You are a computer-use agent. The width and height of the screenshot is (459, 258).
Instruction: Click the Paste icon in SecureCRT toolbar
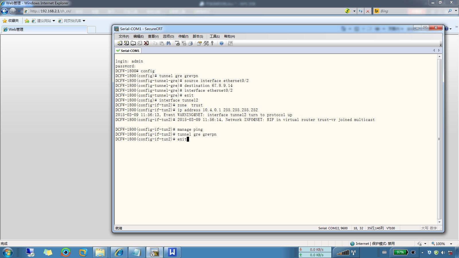click(x=162, y=43)
